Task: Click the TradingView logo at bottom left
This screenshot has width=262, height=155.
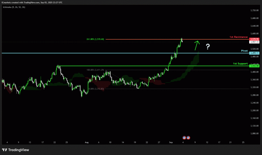Action: [15, 150]
